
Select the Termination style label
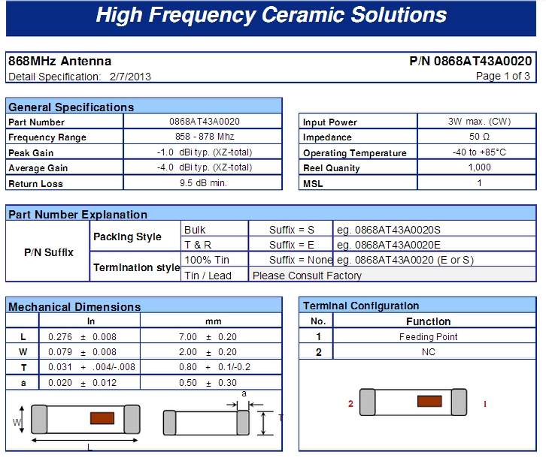pos(137,267)
